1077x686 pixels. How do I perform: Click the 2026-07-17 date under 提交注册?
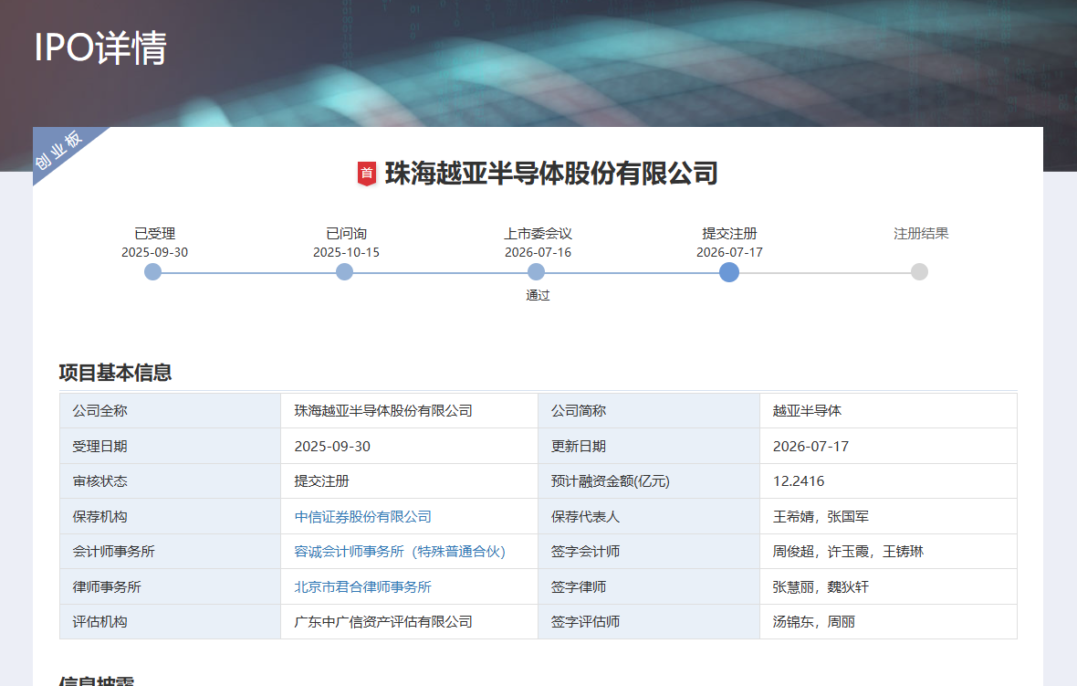click(729, 252)
